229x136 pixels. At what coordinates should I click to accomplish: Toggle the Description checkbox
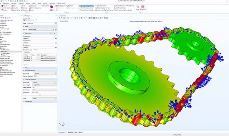point(31,50)
